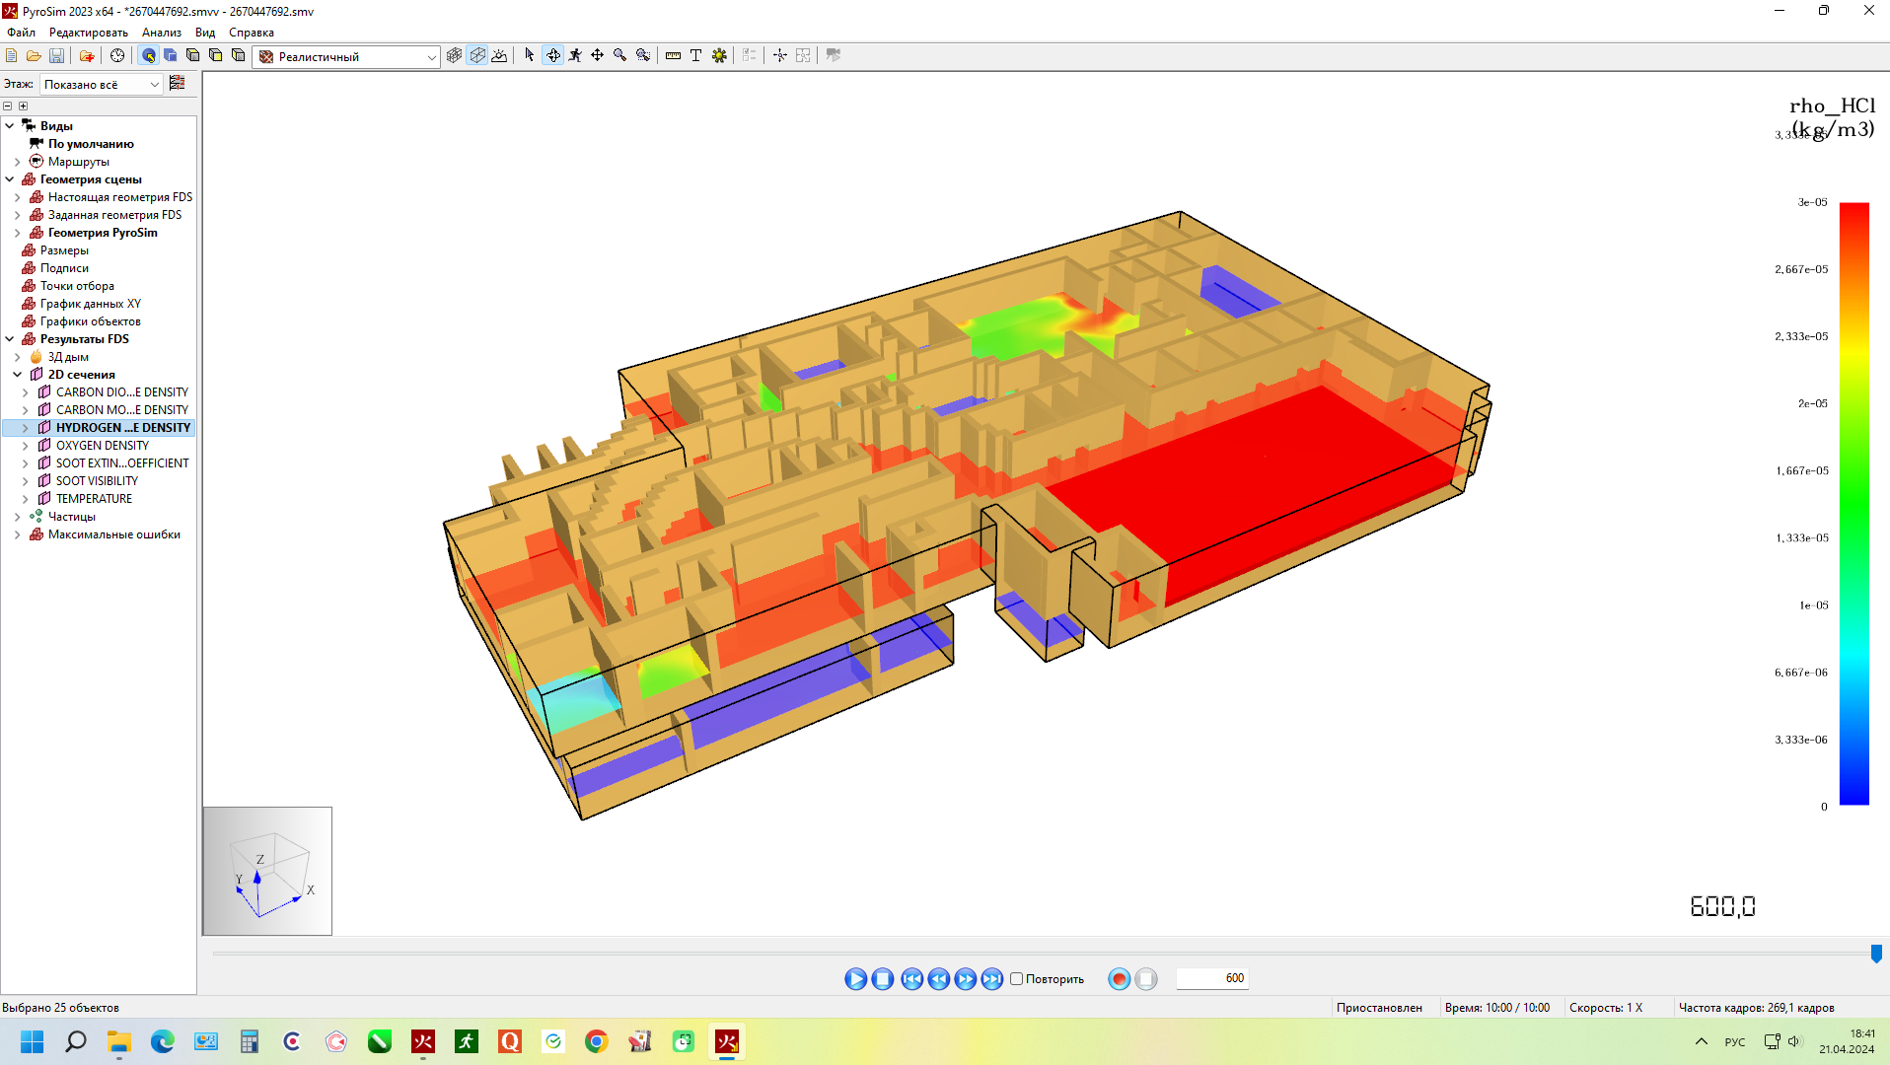Select По умолчанию view item
The height and width of the screenshot is (1065, 1890).
[x=91, y=144]
